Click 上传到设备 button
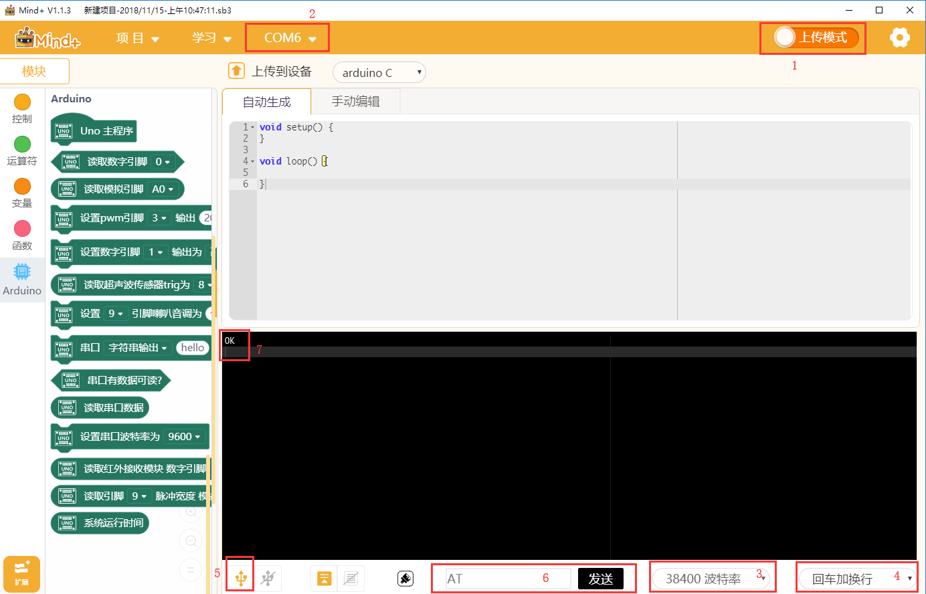 click(282, 71)
